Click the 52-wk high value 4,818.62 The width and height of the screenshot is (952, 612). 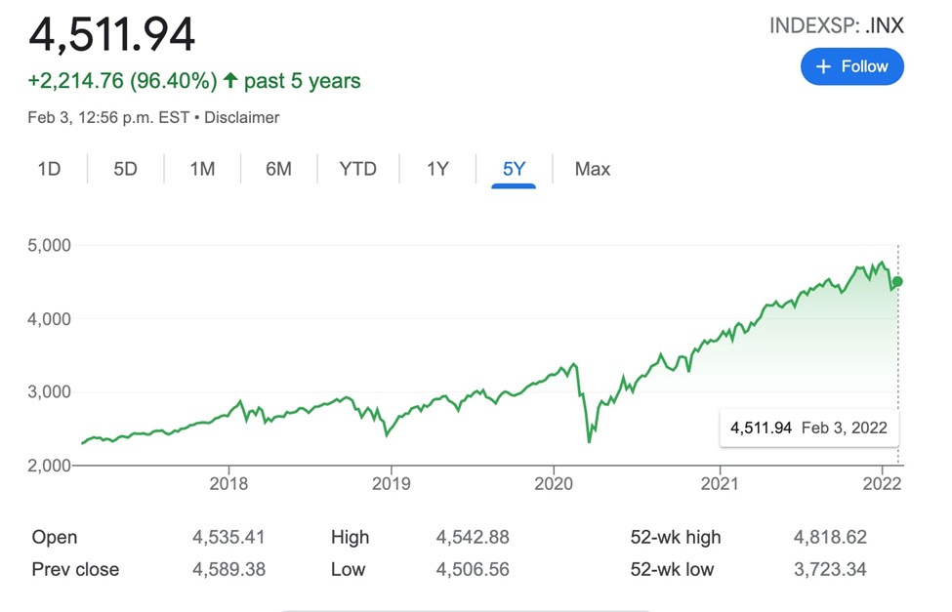pos(830,537)
